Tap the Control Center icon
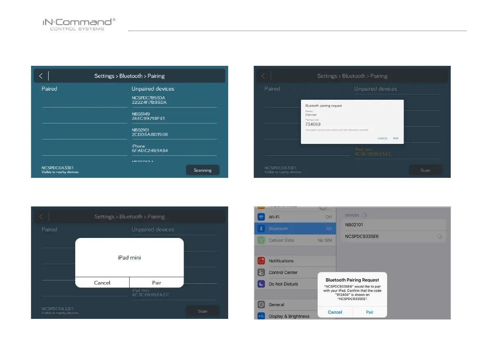 [x=261, y=272]
